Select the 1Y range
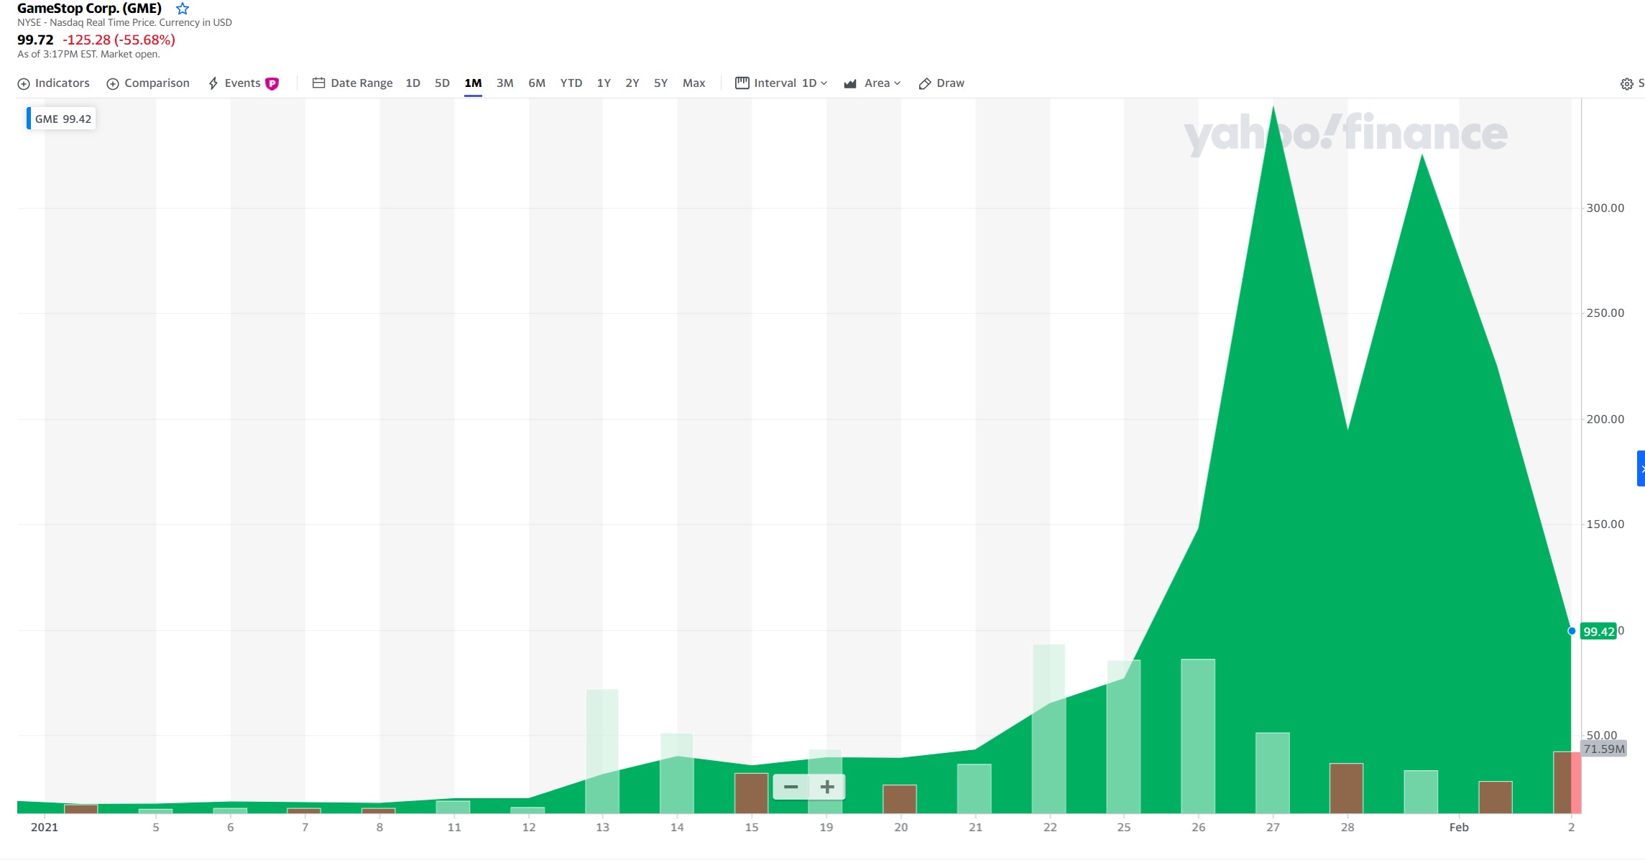Viewport: 1645px width, 860px height. pyautogui.click(x=604, y=83)
